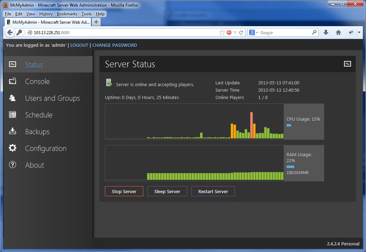Click 'Uptime: 0 Days, 0 Hours, 25 Minutes' text
Viewport: 366px width, 252px height.
[142, 98]
